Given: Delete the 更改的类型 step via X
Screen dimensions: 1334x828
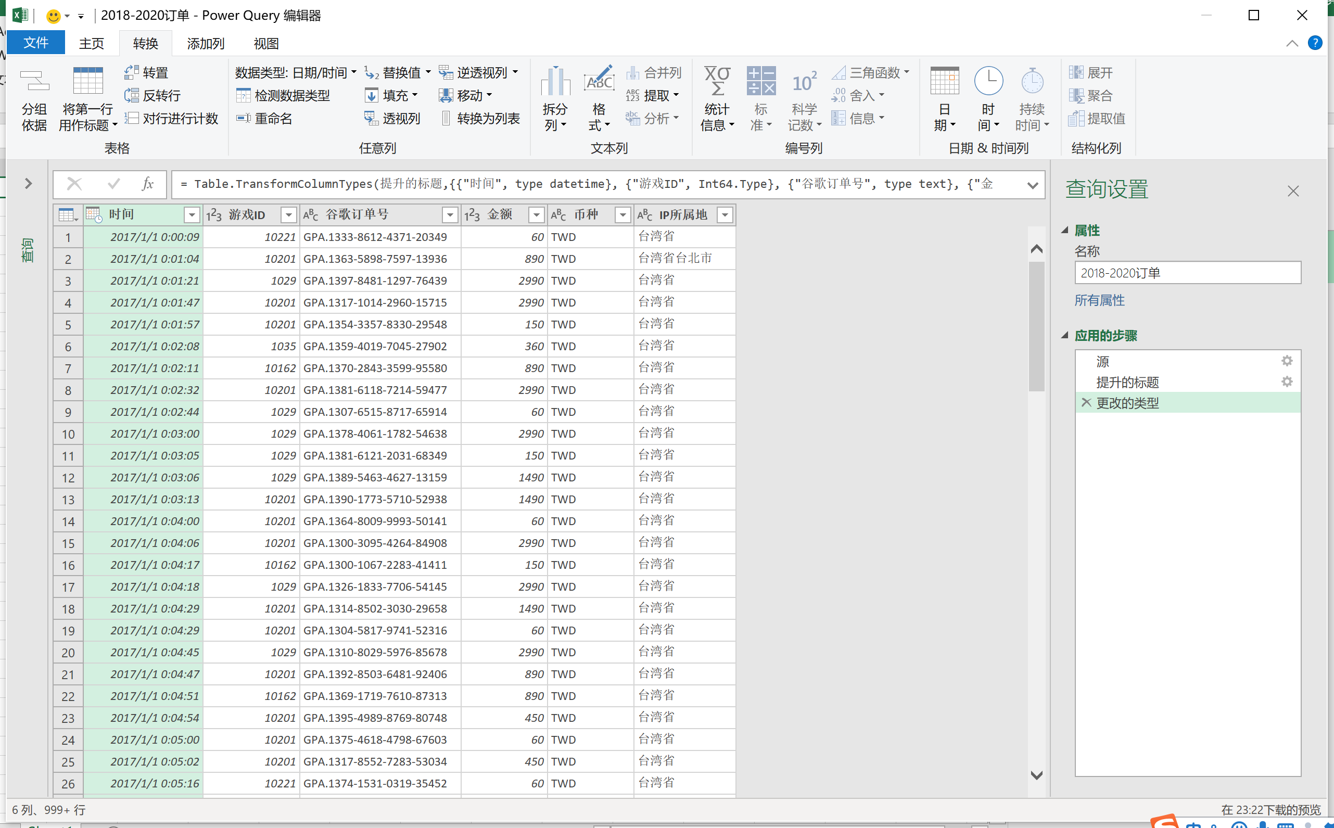Looking at the screenshot, I should 1086,402.
